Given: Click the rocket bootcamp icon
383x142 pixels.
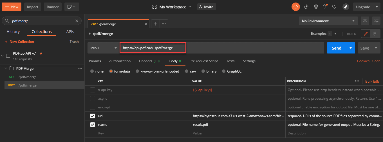Looking at the screenshot, I should (346, 7).
